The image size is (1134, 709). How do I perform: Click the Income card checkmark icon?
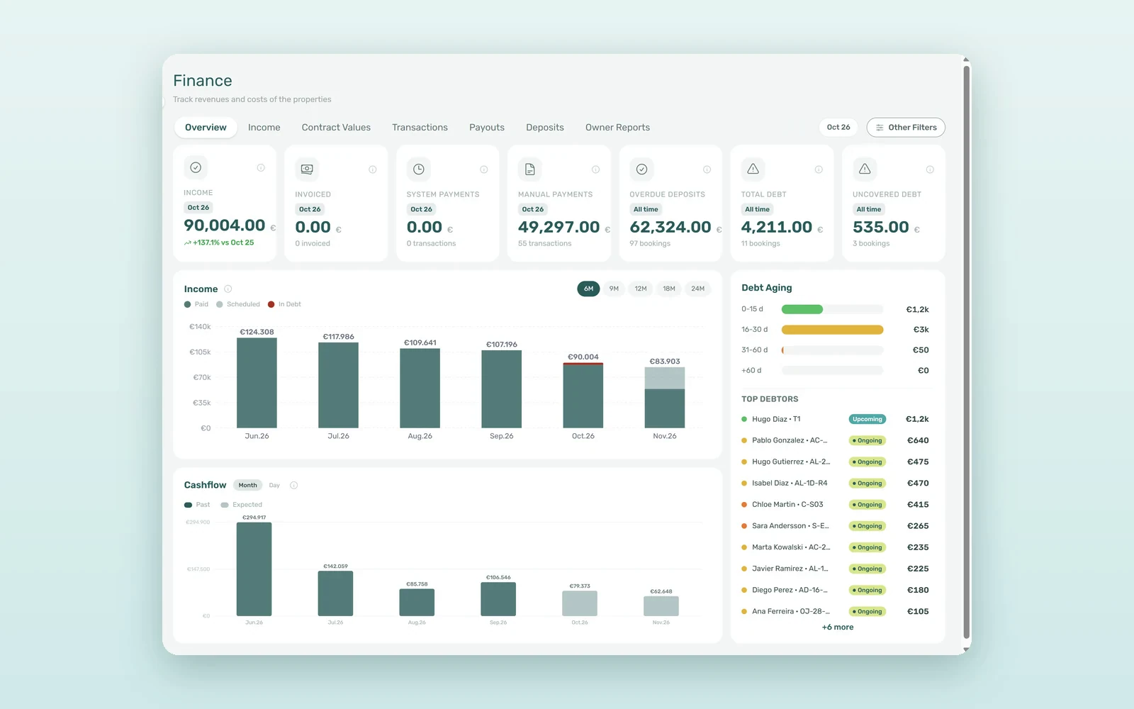[196, 167]
